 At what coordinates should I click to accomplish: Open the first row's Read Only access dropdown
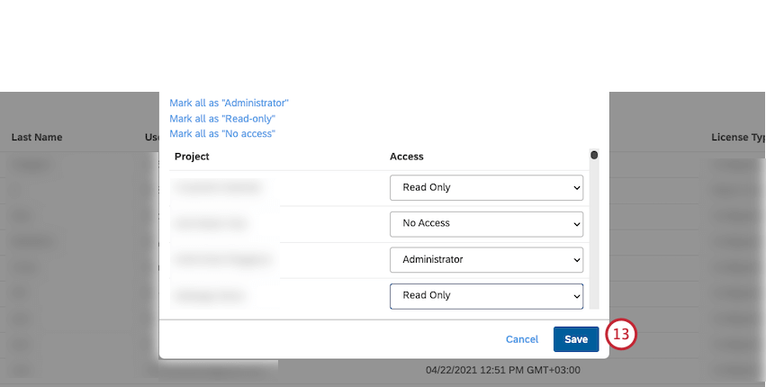486,187
